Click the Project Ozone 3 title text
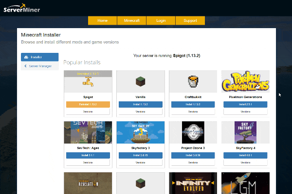Screen dimensions: 292x194 193,148
